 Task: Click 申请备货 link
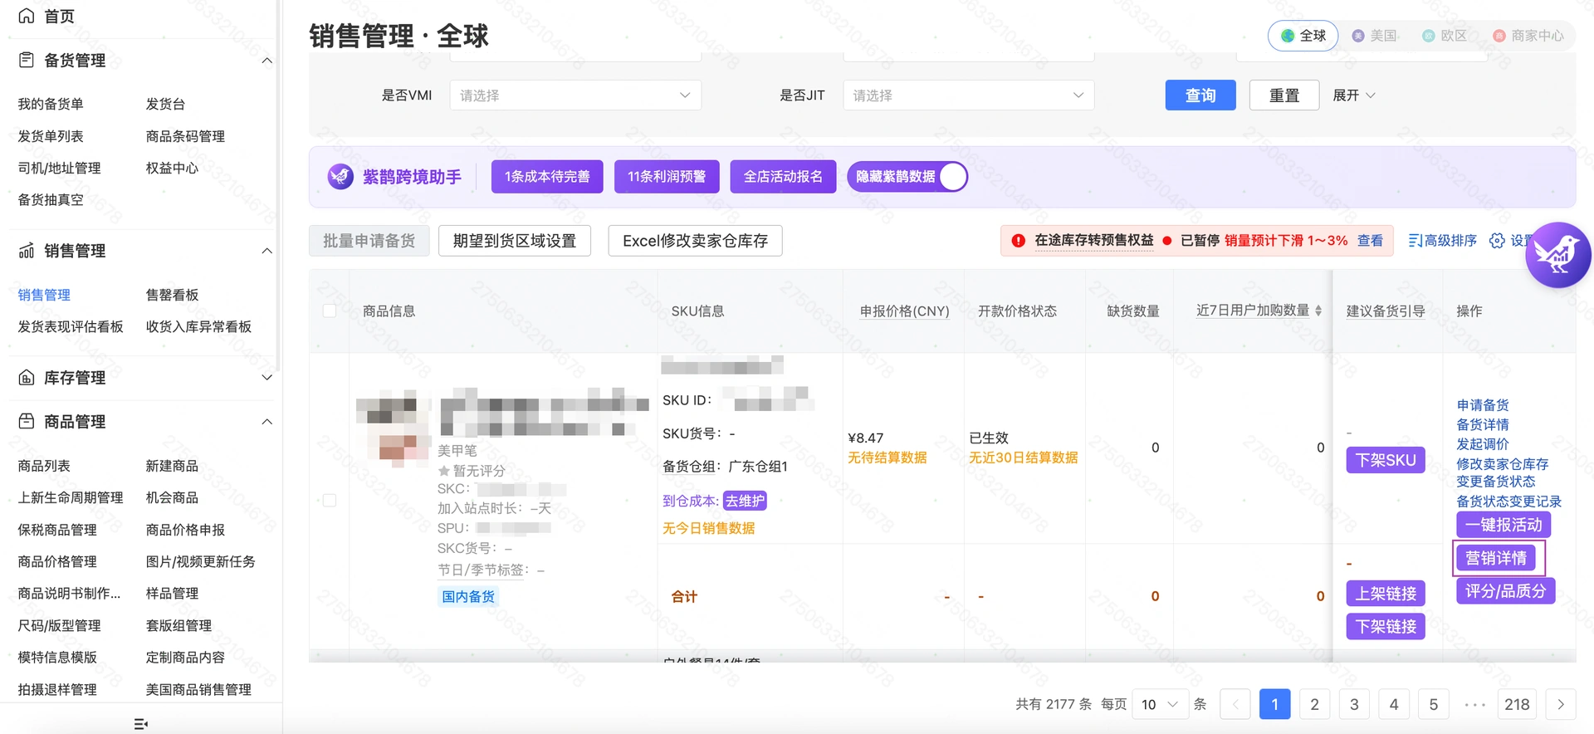tap(1483, 405)
